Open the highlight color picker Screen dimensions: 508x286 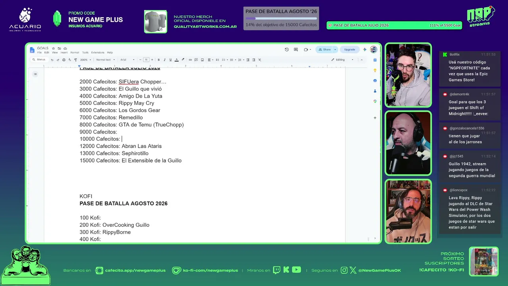click(x=183, y=60)
